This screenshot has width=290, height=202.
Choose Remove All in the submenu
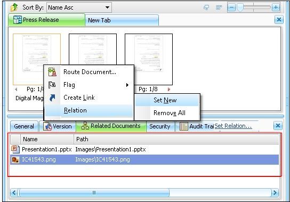click(x=167, y=113)
